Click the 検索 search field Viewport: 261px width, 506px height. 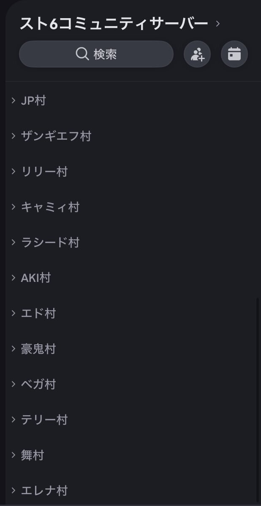click(96, 54)
